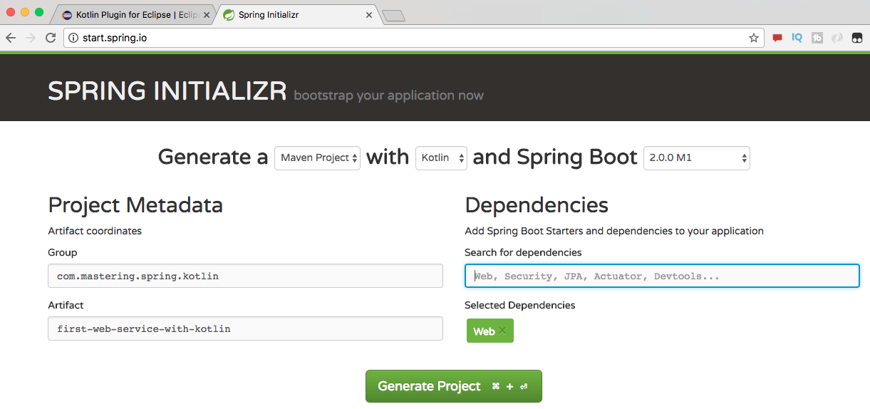Click 'Add Spring Boot Starters and dependencies' text

click(x=614, y=231)
